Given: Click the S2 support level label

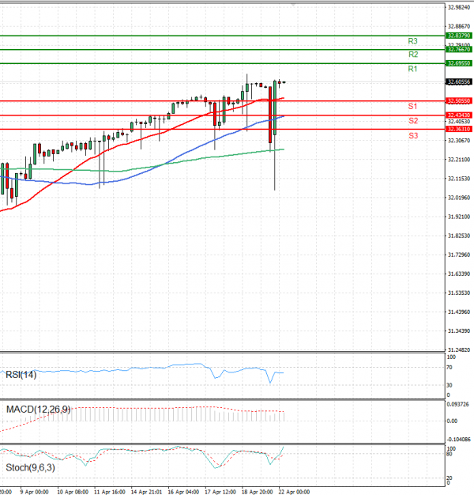Looking at the screenshot, I should click(413, 121).
